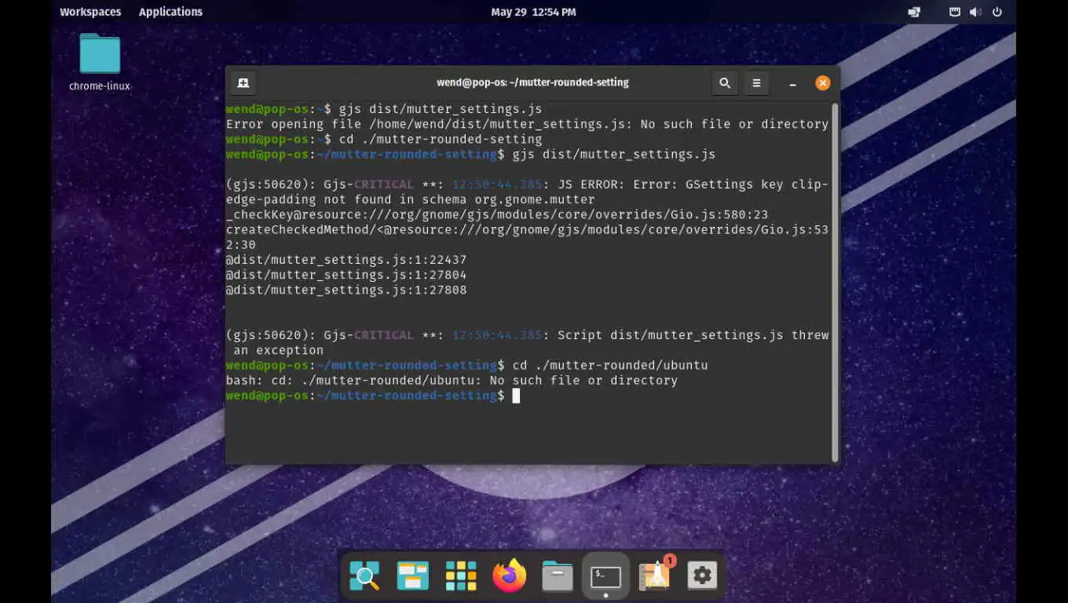Focus Terminal from the dock

[605, 576]
